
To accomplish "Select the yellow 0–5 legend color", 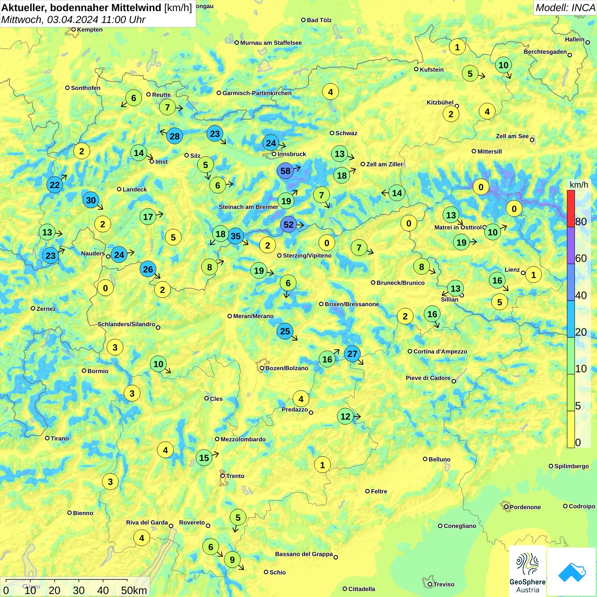I will 571,429.
